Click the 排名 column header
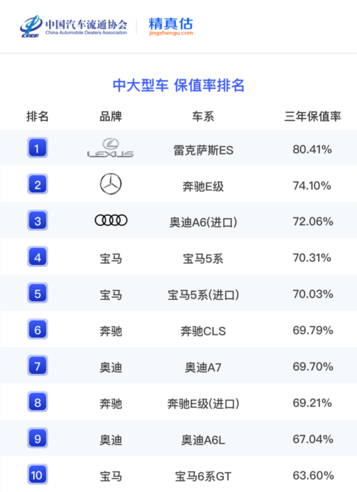This screenshot has height=492, width=357. [x=37, y=116]
